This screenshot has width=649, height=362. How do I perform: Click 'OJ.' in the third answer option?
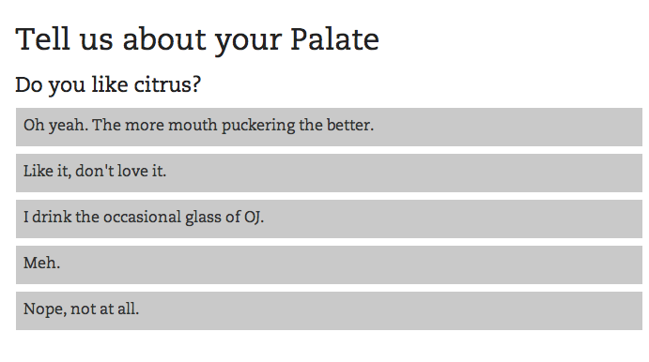pos(254,218)
